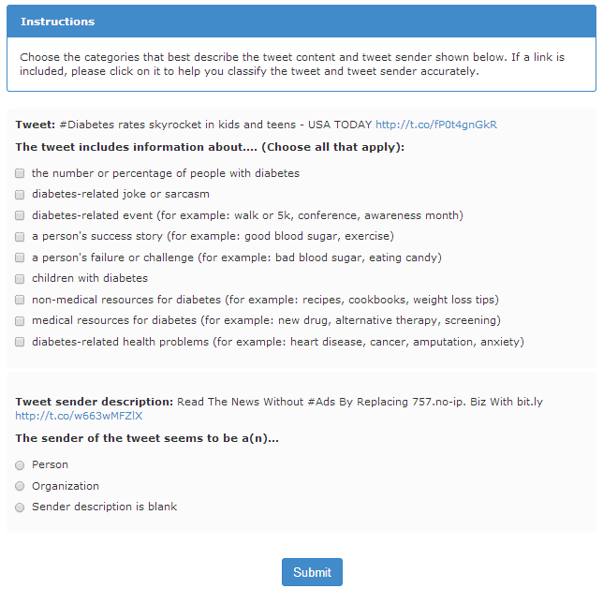Click the 'Person' label text
603x603 pixels.
[x=50, y=464]
